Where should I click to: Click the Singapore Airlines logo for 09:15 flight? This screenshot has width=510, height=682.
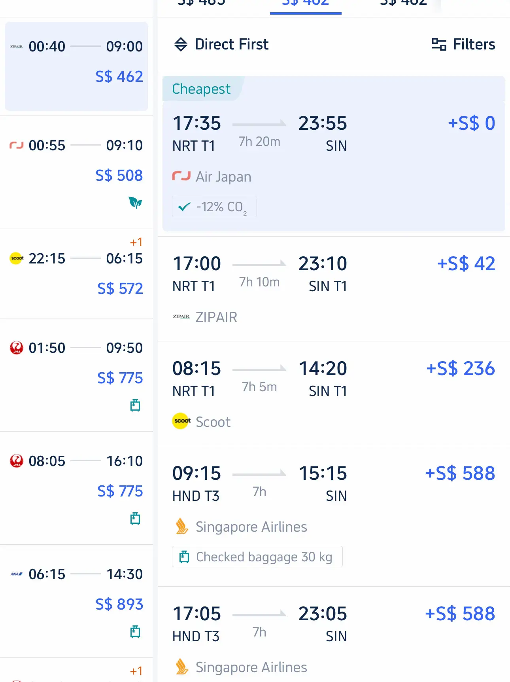(182, 526)
